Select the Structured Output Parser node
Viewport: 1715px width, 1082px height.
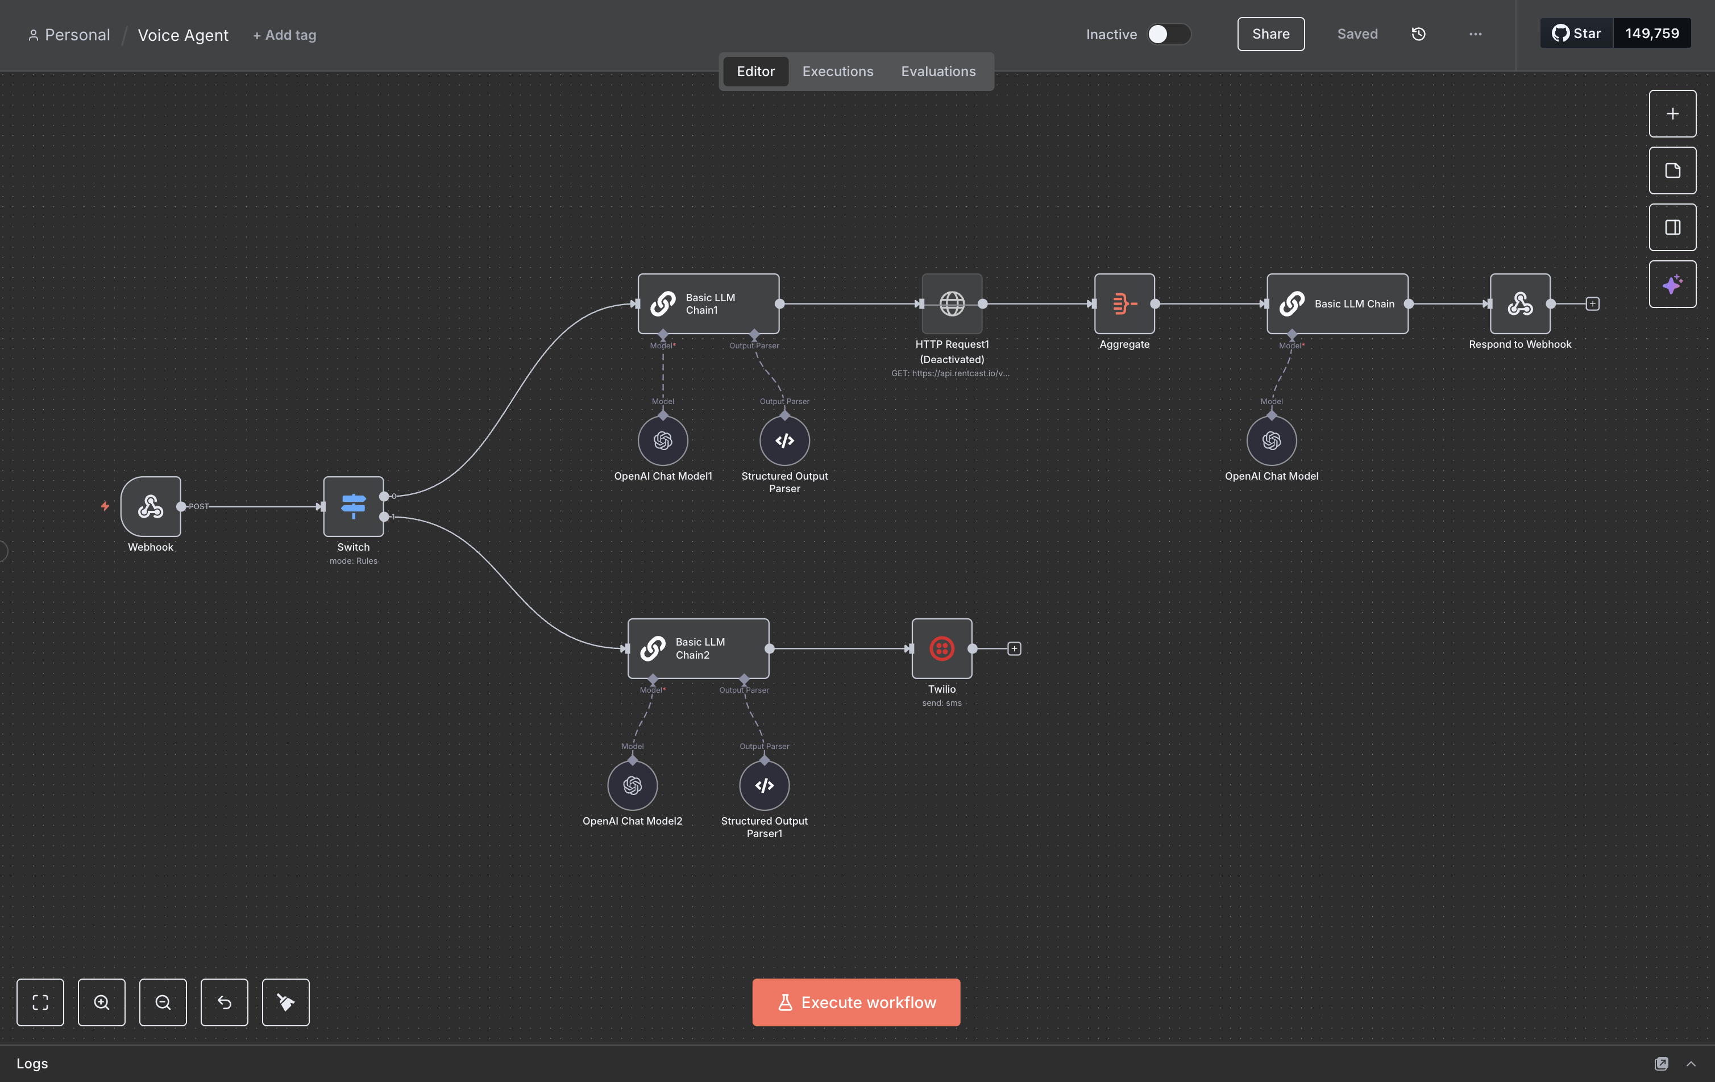coord(784,440)
